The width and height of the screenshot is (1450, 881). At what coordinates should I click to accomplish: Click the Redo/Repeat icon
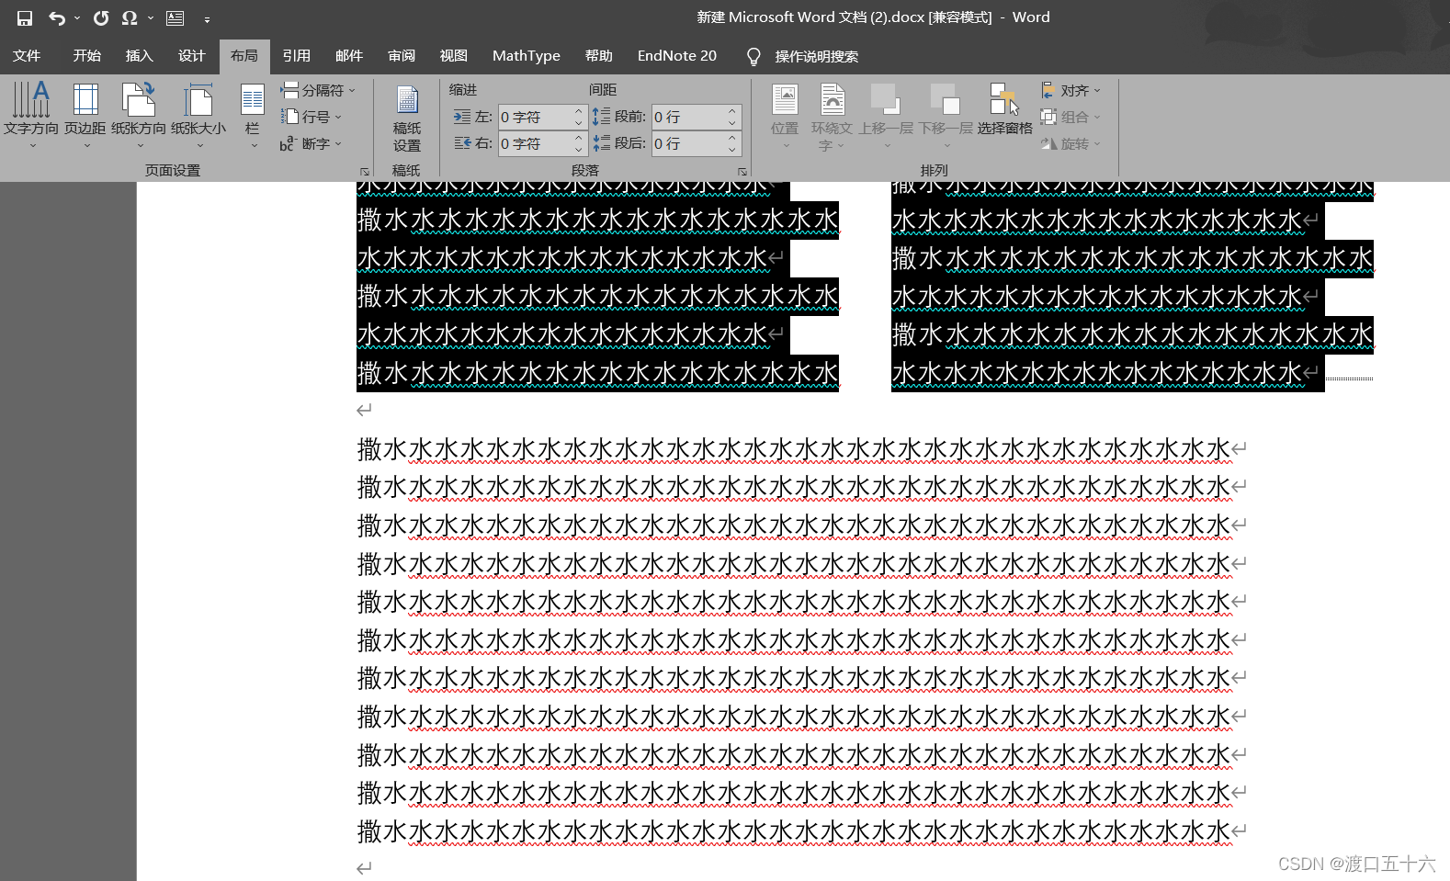101,18
